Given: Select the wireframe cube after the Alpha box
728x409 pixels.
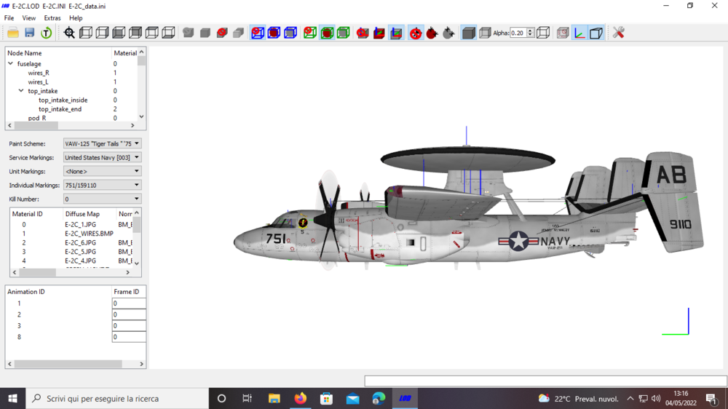Looking at the screenshot, I should [543, 33].
